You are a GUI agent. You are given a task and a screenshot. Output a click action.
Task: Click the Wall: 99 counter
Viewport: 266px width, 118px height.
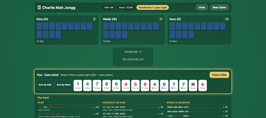(x=109, y=7)
